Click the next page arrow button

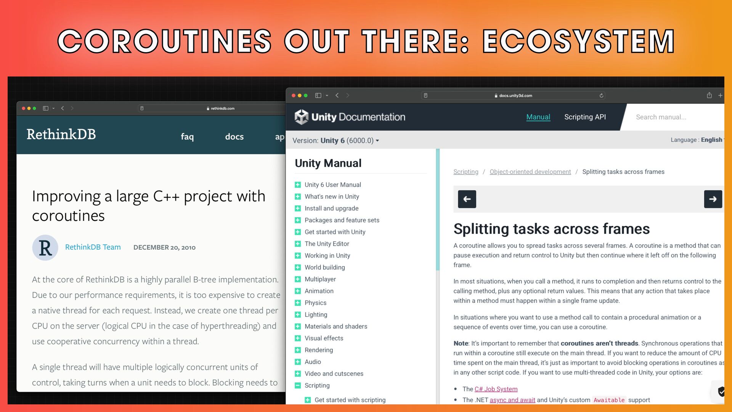pos(713,199)
